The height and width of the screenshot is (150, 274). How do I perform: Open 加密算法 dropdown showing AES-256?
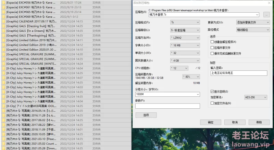point(256,97)
